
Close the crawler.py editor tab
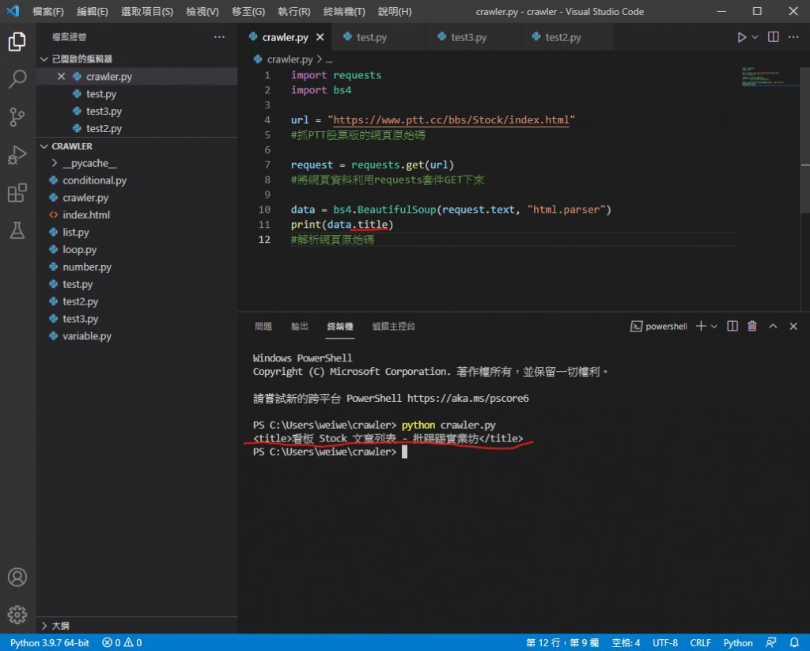click(320, 37)
